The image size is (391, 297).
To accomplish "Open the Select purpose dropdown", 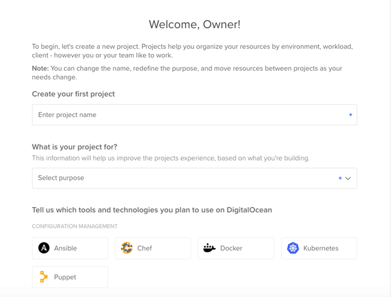I will click(x=194, y=178).
